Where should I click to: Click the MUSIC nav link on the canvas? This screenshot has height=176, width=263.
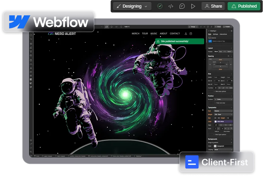[x=154, y=34]
